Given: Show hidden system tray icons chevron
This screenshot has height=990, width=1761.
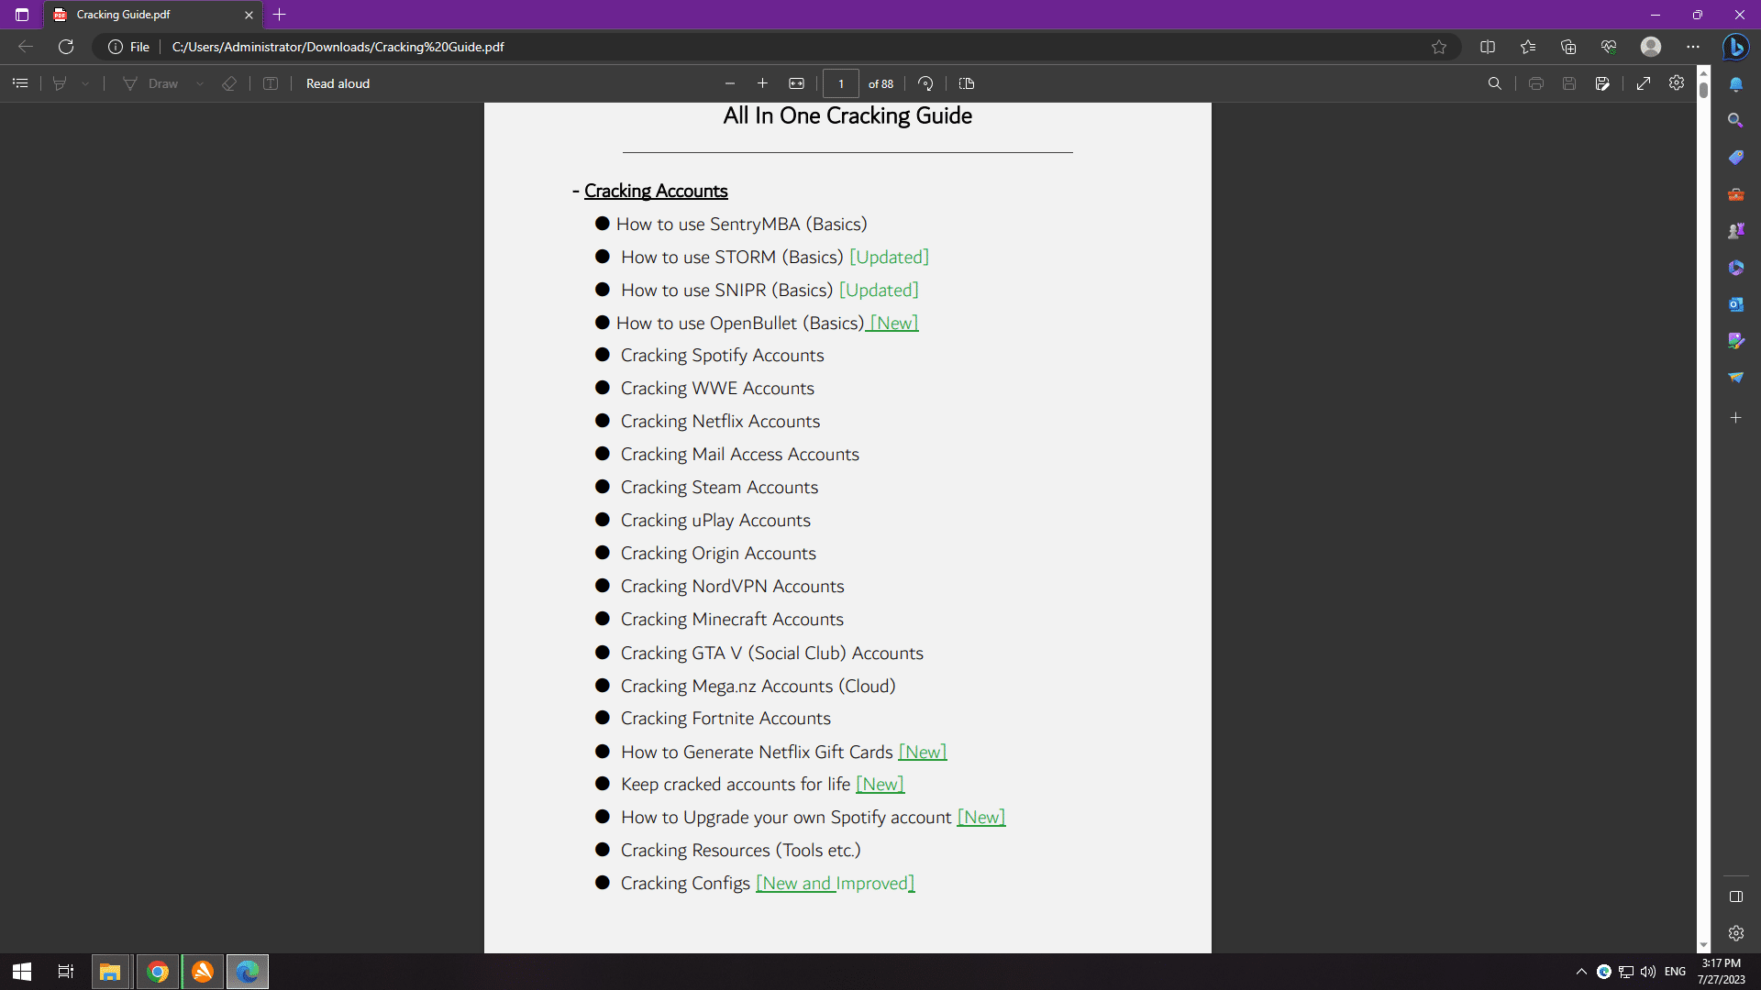Looking at the screenshot, I should [1581, 972].
